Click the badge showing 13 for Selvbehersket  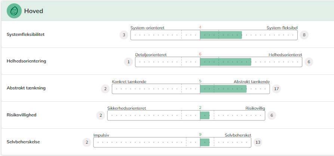pyautogui.click(x=258, y=142)
